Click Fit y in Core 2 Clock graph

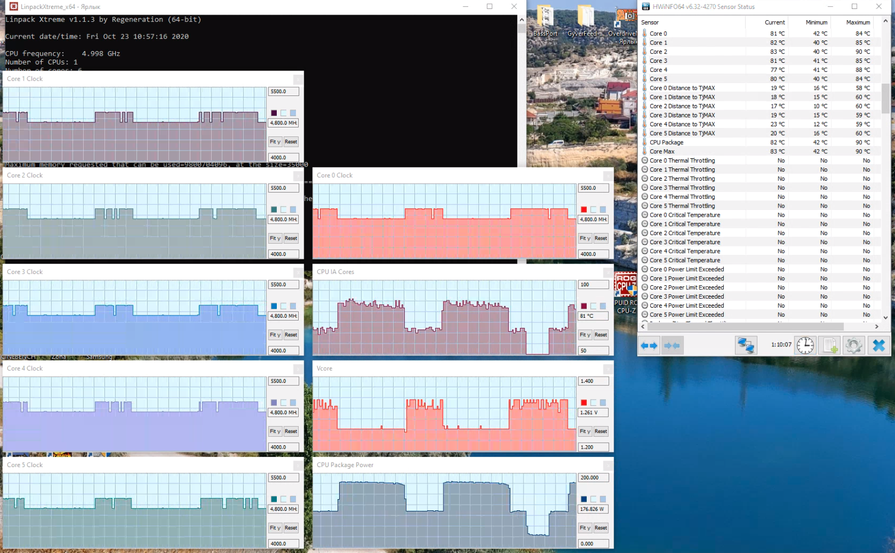(x=275, y=239)
